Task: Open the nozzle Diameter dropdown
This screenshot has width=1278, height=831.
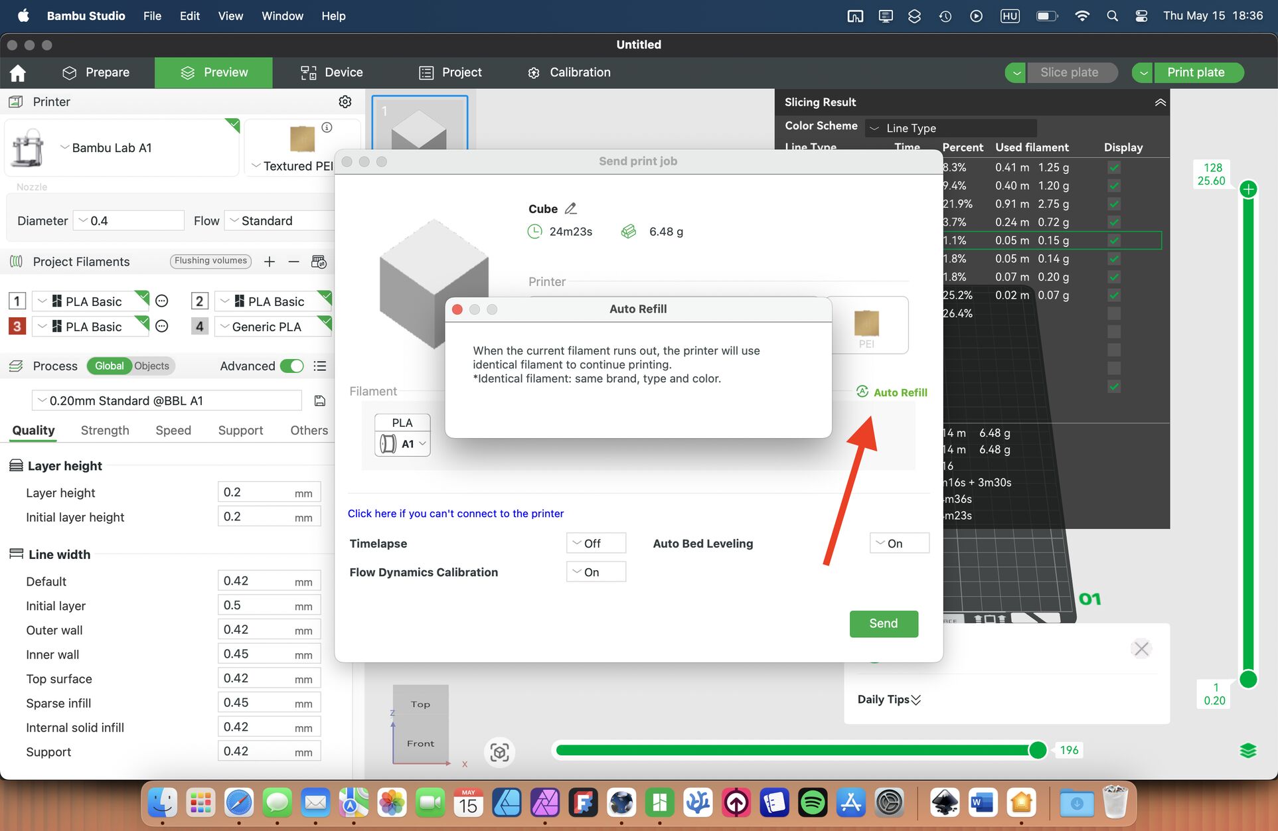Action: tap(128, 220)
